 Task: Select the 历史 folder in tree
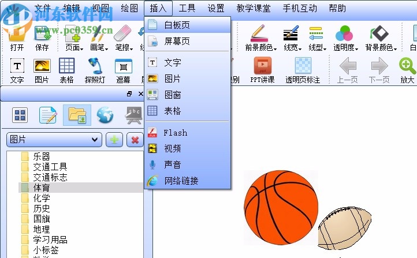(x=42, y=208)
